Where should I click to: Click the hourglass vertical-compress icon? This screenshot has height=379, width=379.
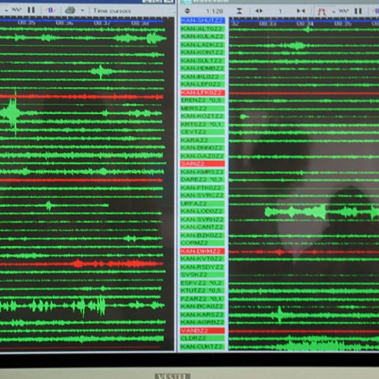click(x=239, y=11)
